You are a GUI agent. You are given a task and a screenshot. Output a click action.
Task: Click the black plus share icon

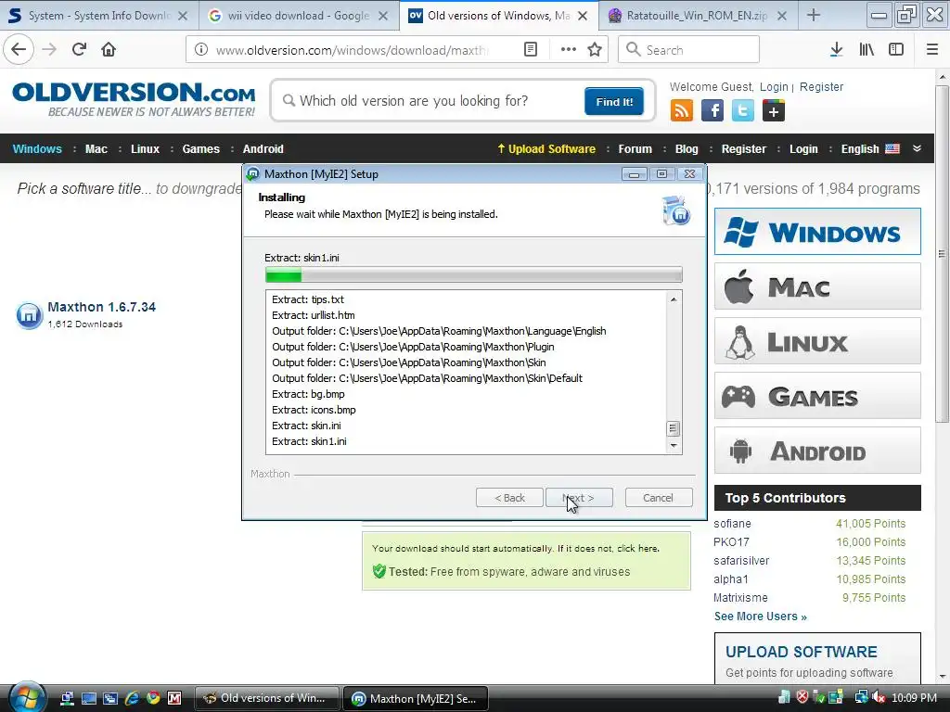tap(774, 111)
